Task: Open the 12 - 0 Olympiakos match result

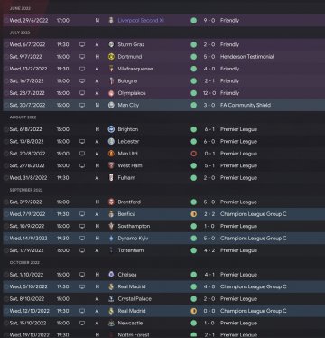Action: point(209,93)
